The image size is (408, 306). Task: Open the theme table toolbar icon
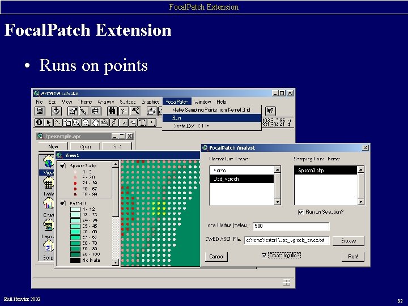click(96, 111)
